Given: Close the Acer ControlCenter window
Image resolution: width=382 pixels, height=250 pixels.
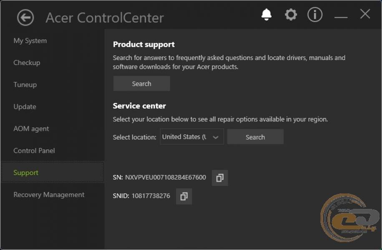Looking at the screenshot, I should (365, 14).
